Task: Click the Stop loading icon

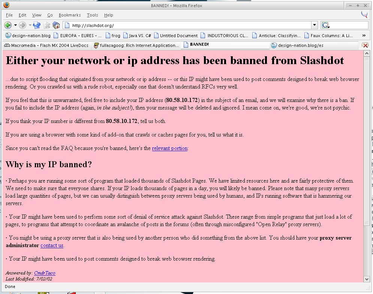Action: pyautogui.click(x=47, y=25)
